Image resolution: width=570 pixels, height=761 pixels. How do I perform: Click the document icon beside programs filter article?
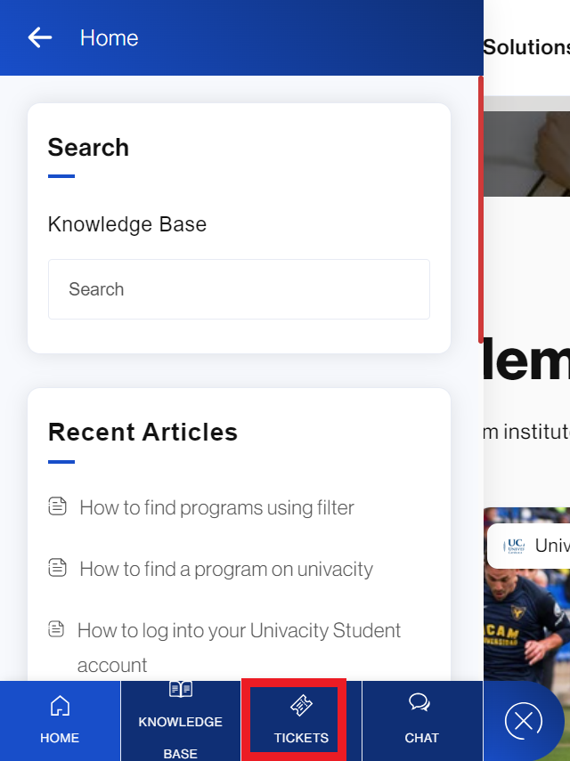[57, 506]
